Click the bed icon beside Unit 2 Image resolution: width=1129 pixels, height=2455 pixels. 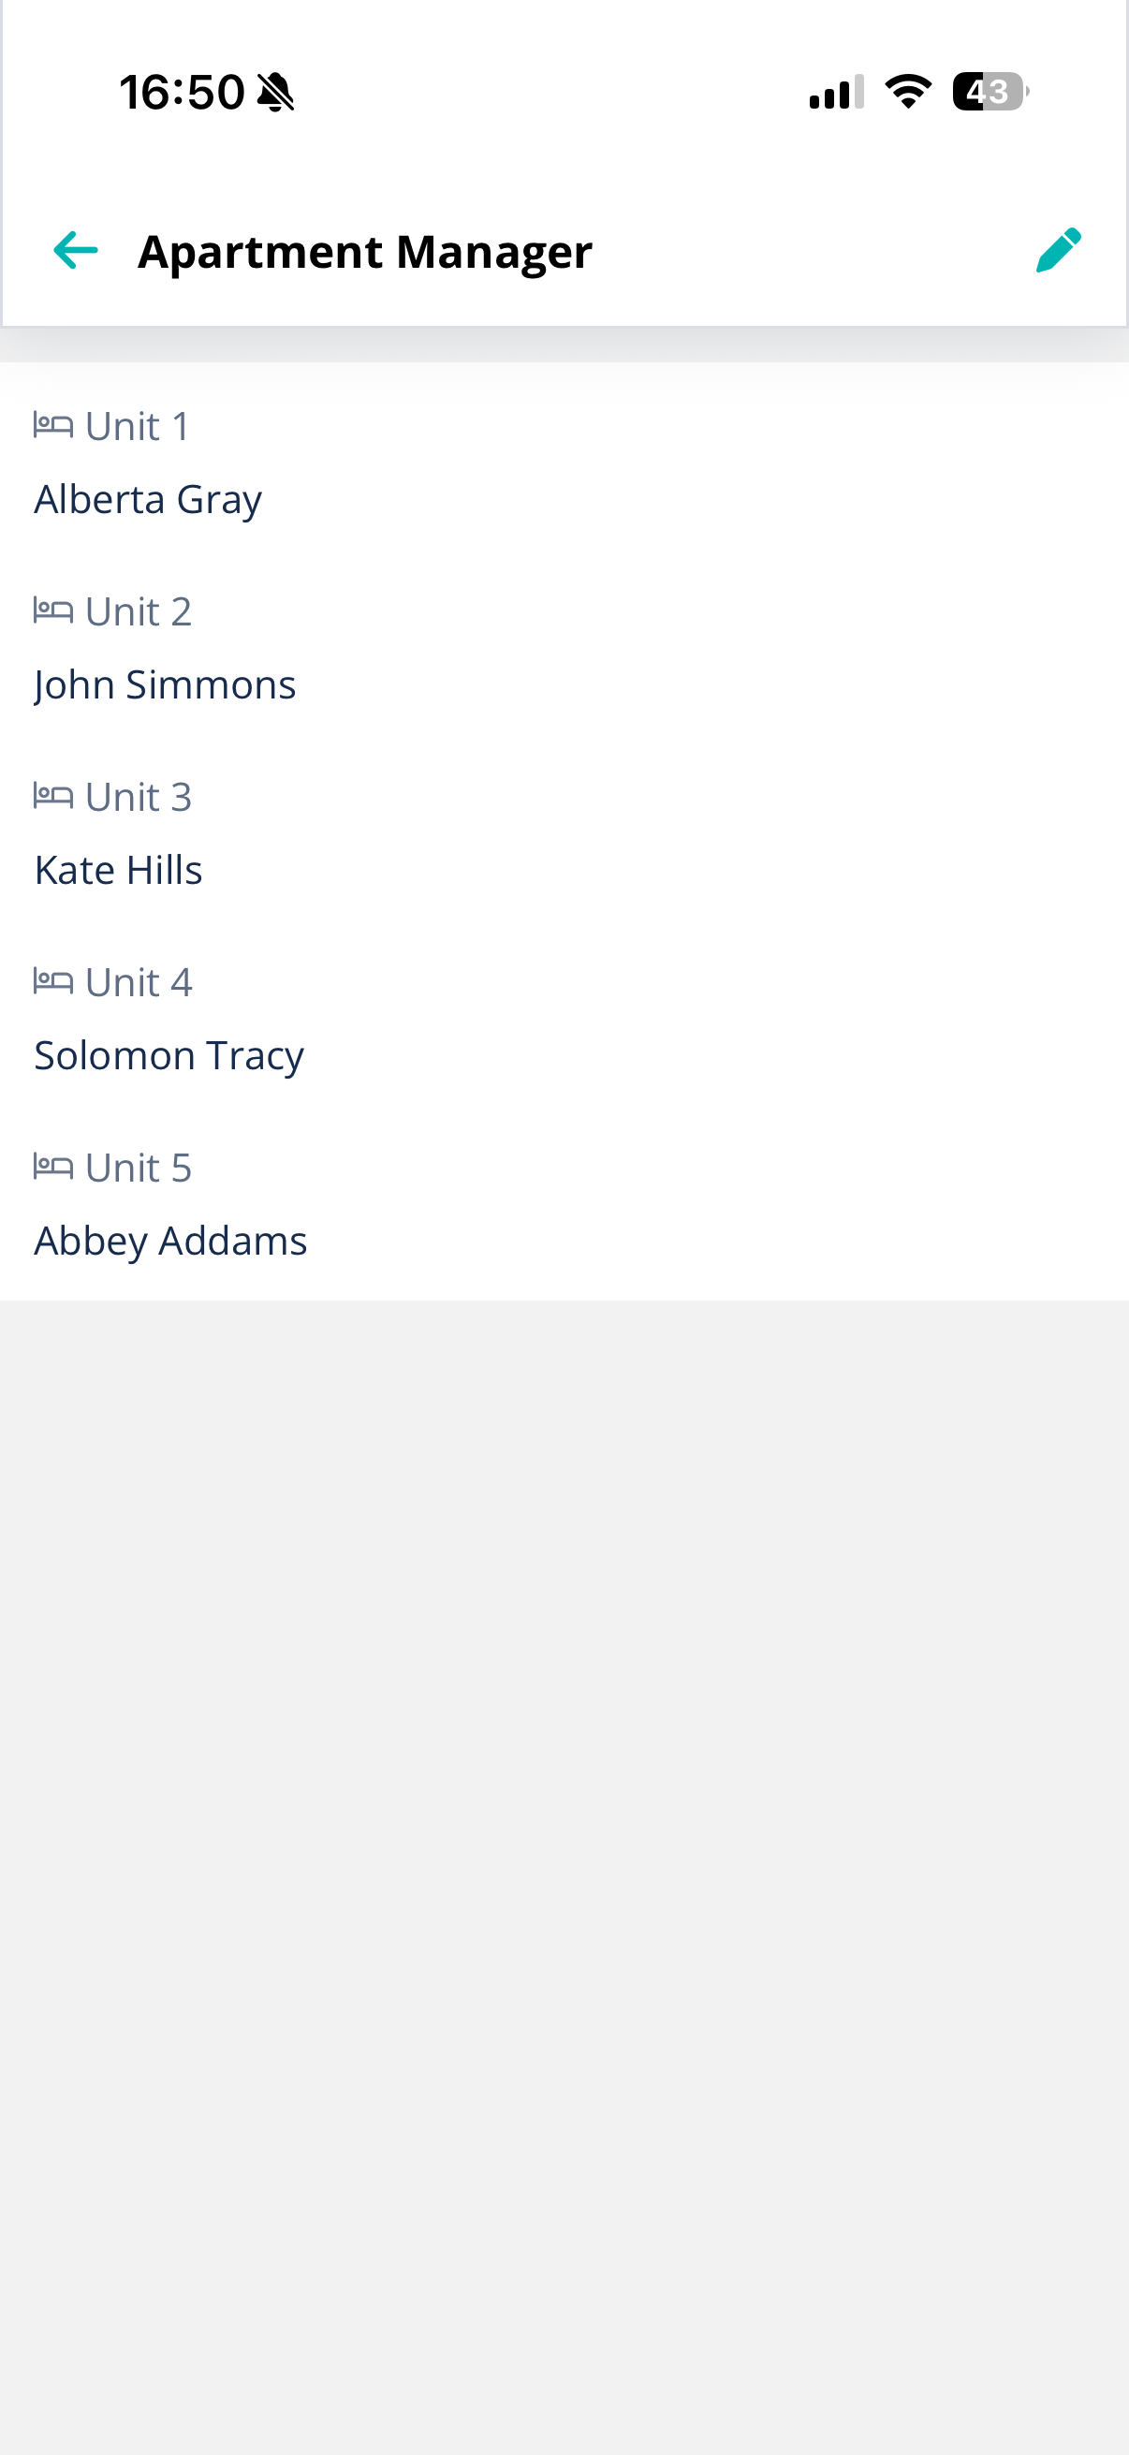click(x=53, y=610)
